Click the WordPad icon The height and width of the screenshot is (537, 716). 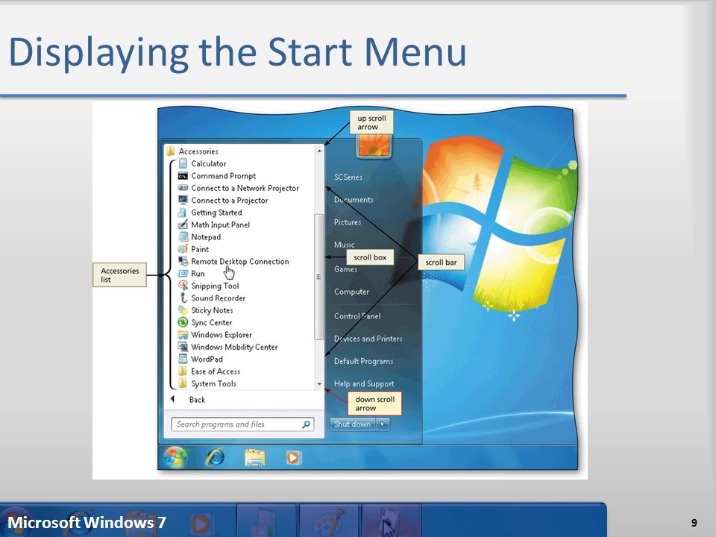click(x=183, y=359)
